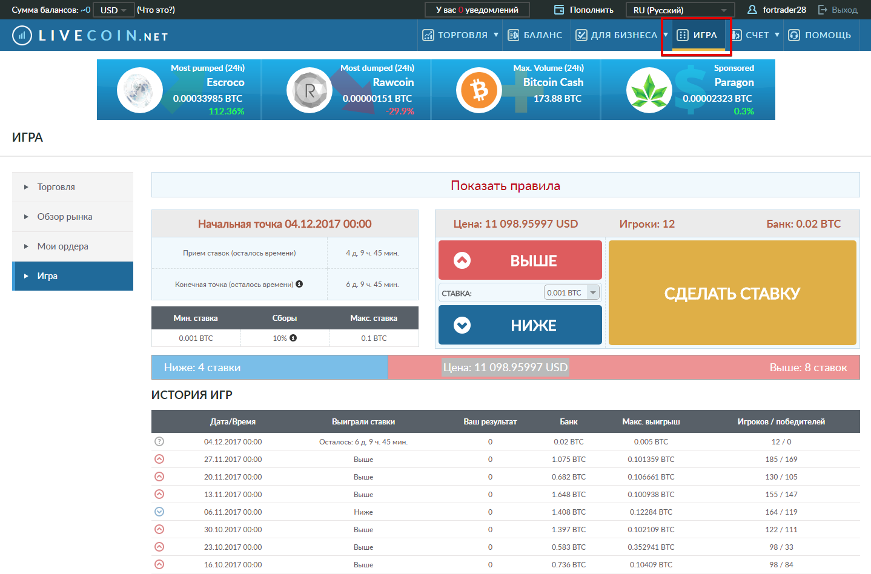871x574 pixels.
Task: Open the Счет menu item
Action: coord(757,35)
